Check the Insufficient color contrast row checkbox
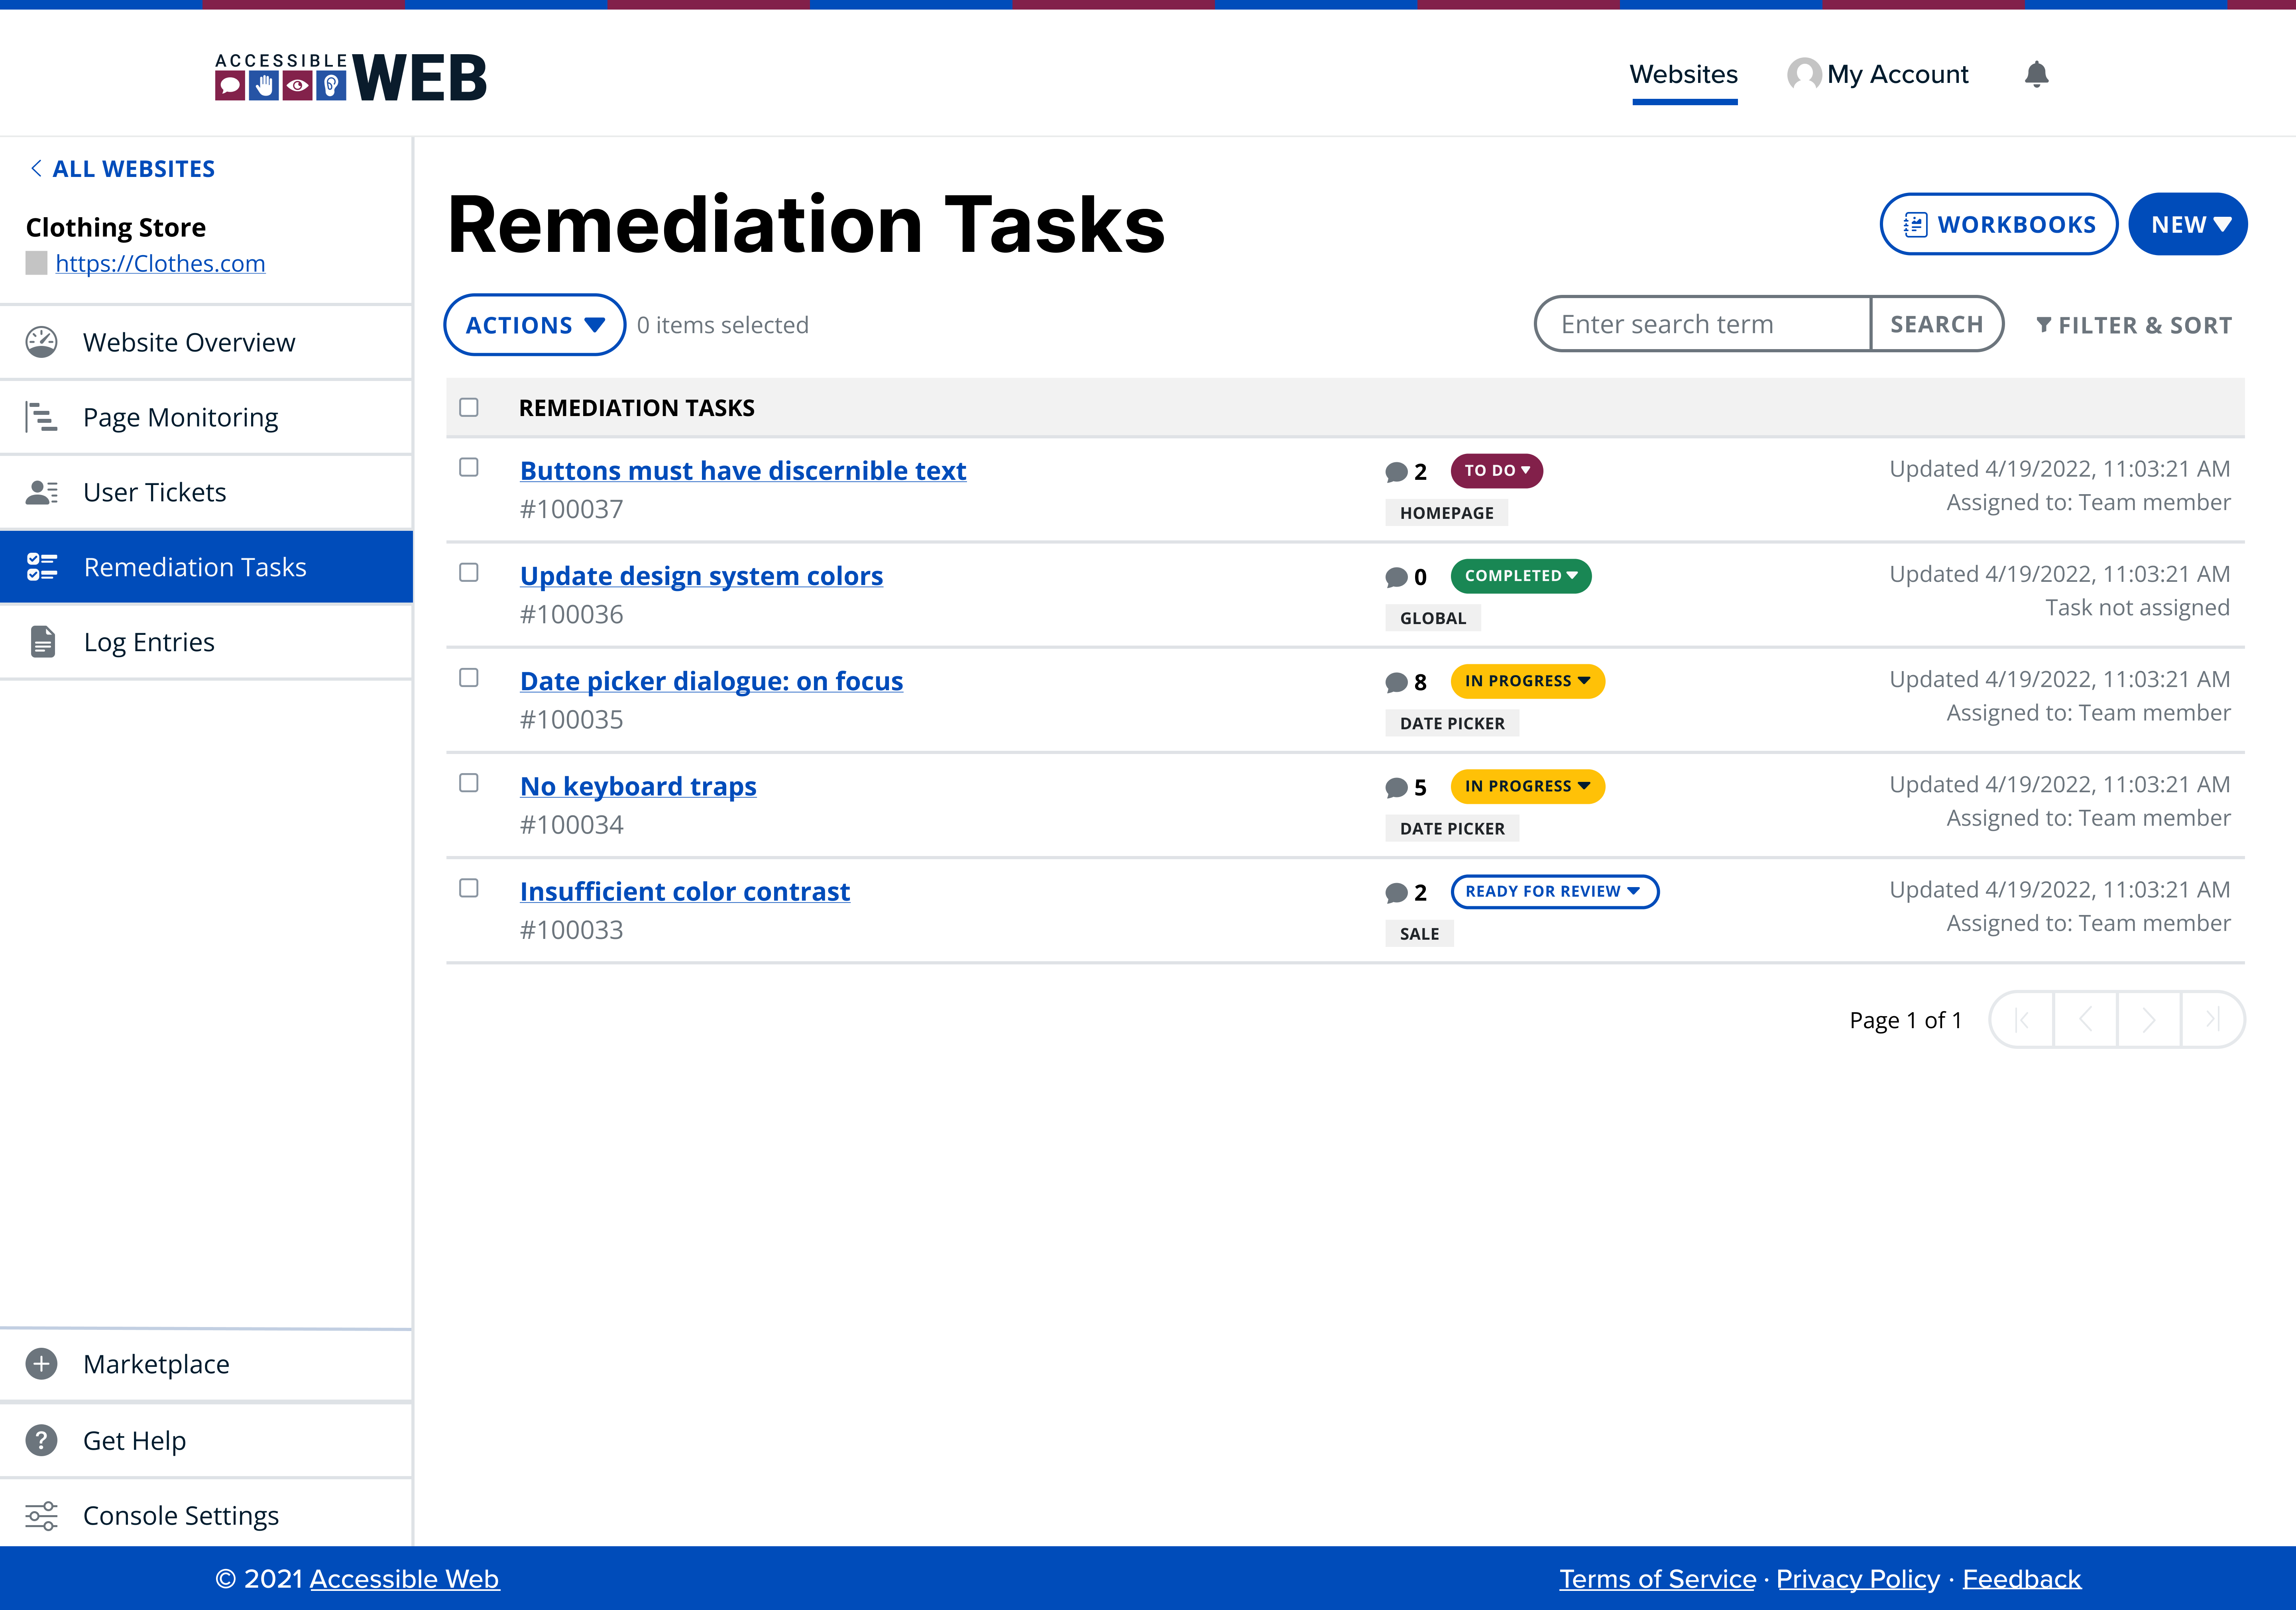The width and height of the screenshot is (2296, 1610). pos(469,888)
